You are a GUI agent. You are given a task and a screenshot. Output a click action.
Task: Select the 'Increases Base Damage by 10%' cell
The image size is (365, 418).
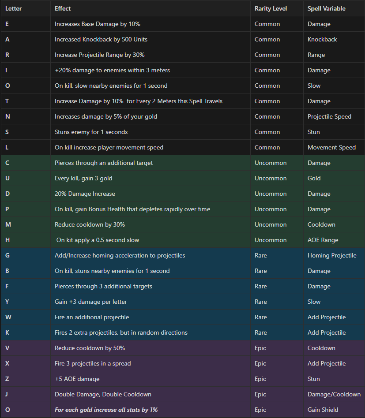point(98,24)
